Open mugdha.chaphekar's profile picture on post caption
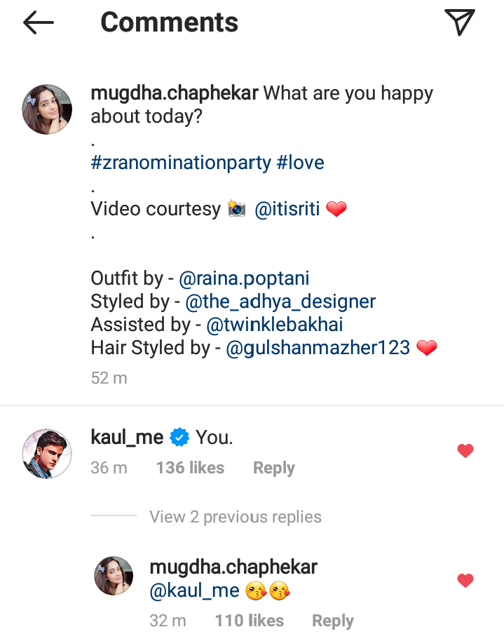Viewport: 504px width, 634px height. pyautogui.click(x=47, y=109)
